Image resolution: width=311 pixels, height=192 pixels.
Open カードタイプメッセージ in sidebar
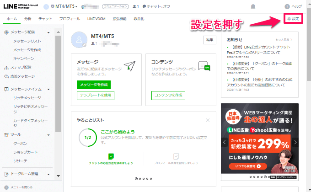click(30, 123)
